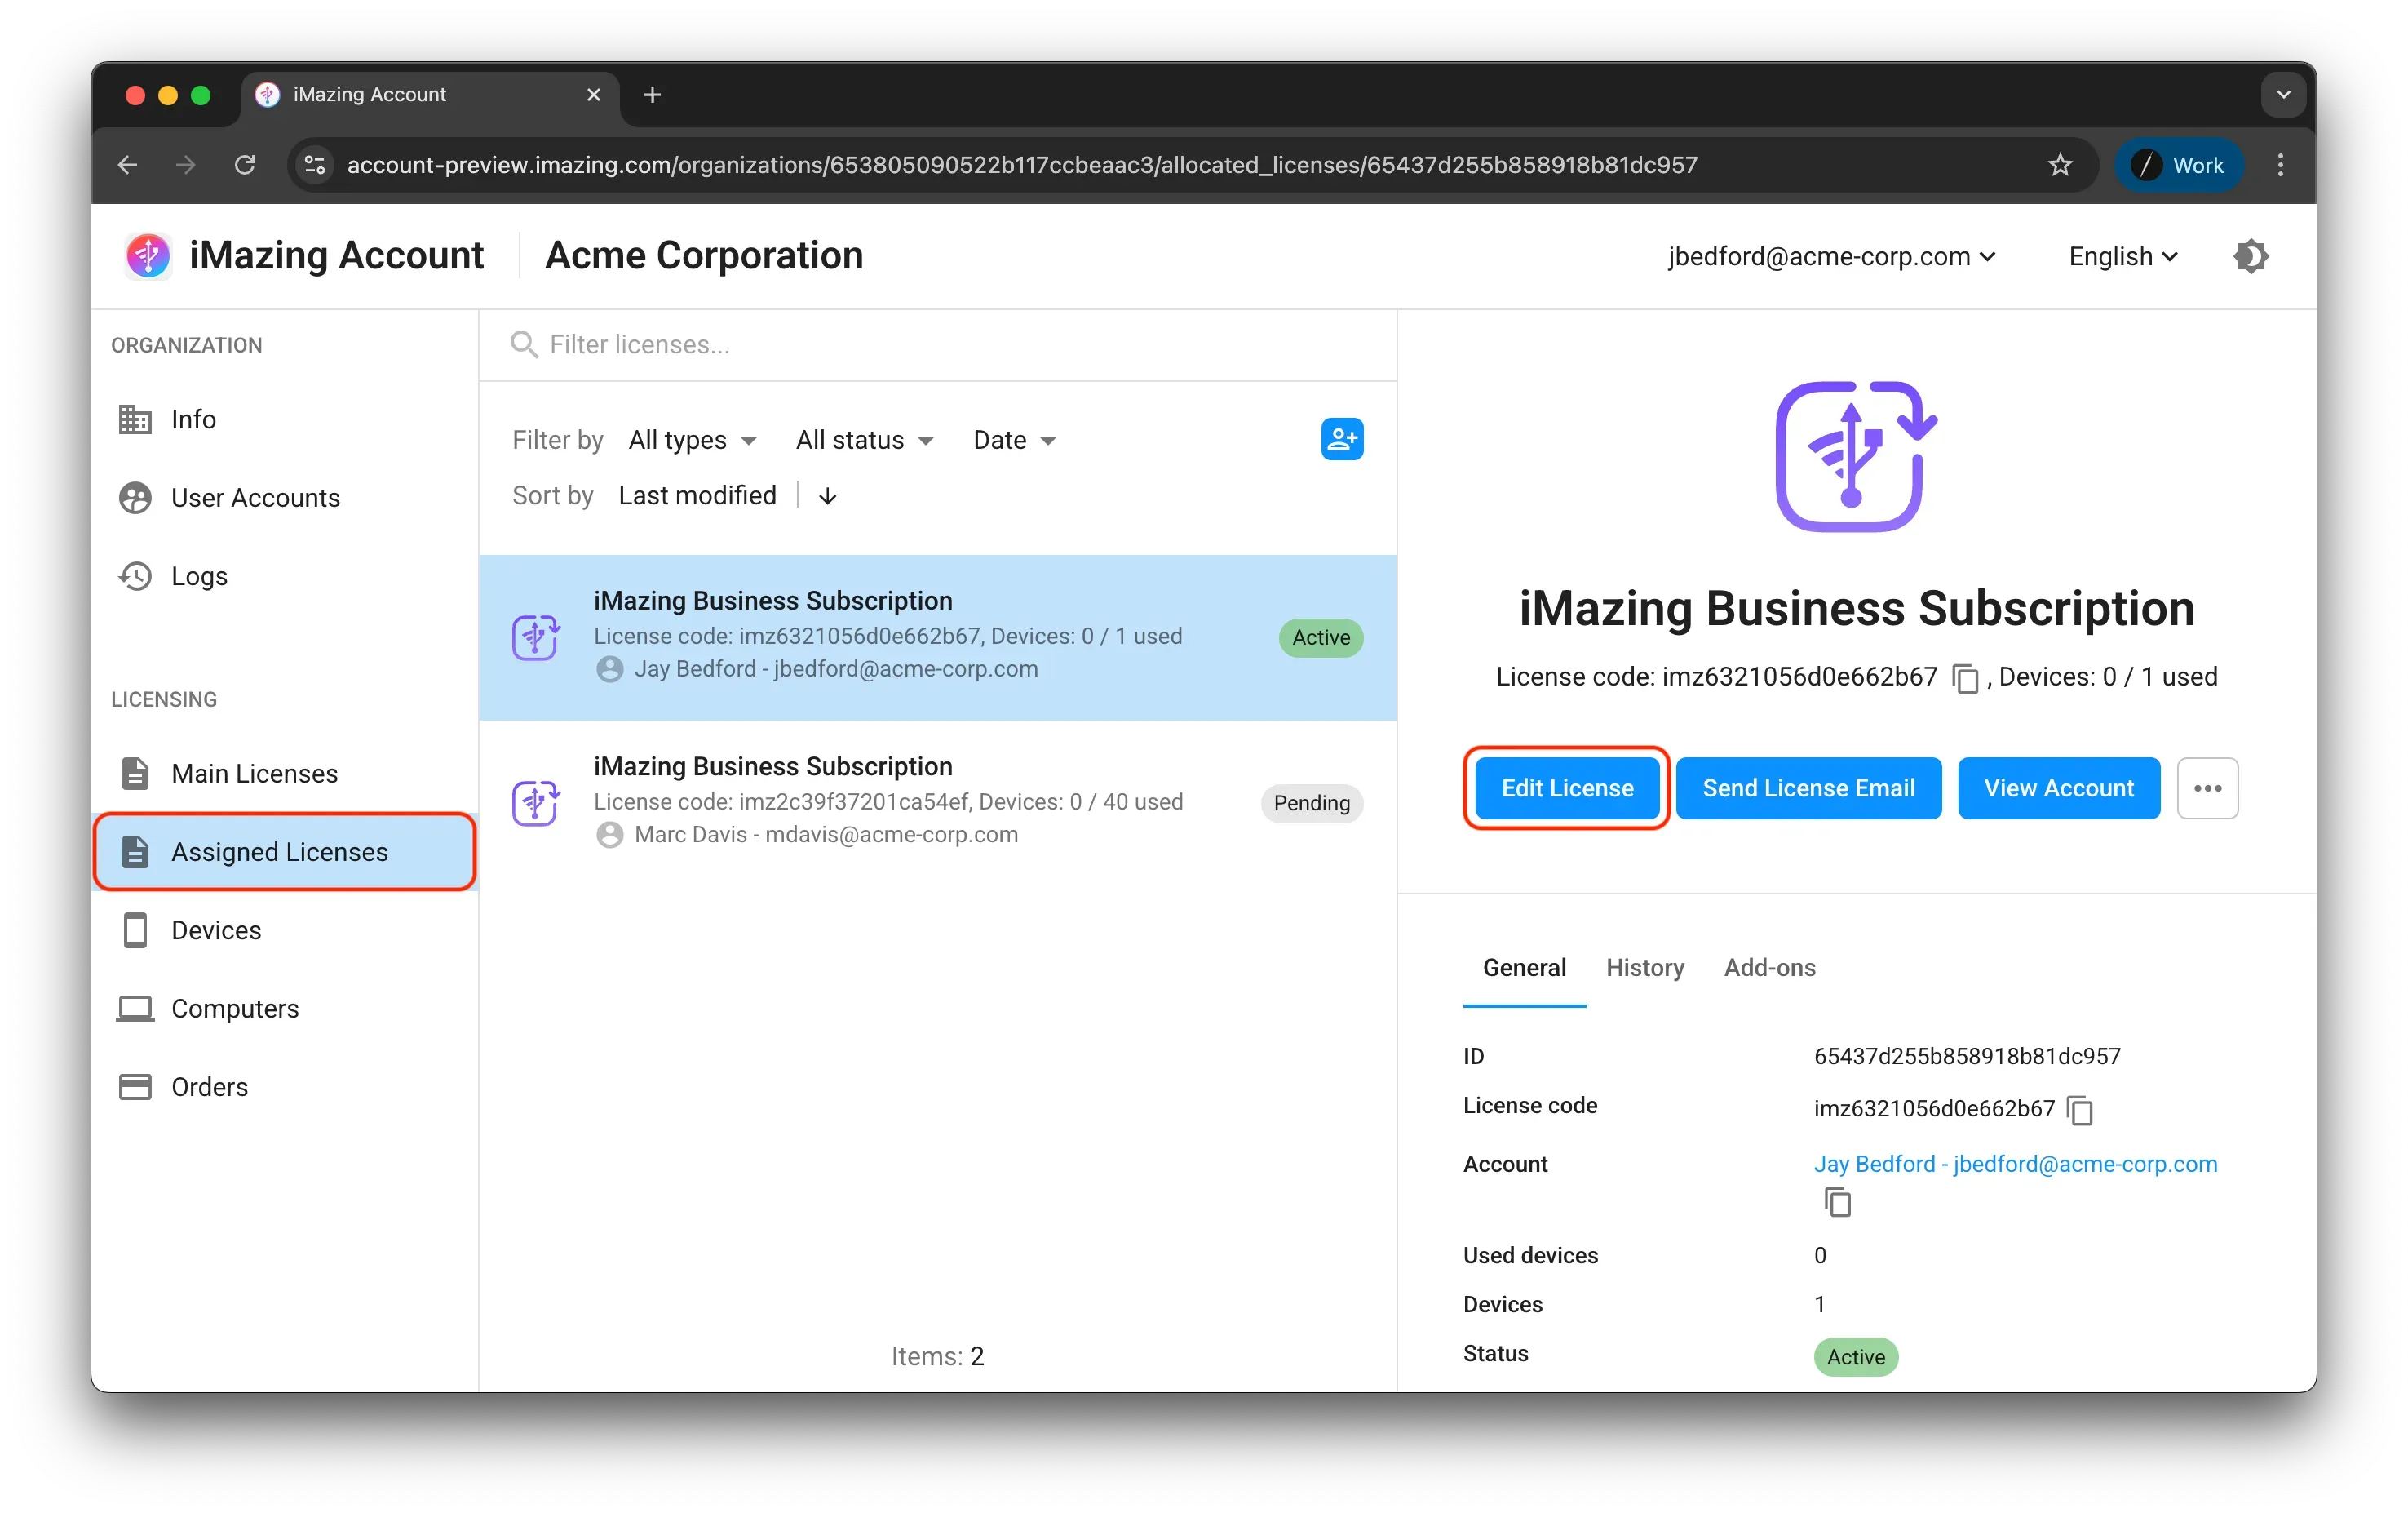2408x1513 pixels.
Task: Open the three-dots more actions button
Action: [x=2207, y=788]
